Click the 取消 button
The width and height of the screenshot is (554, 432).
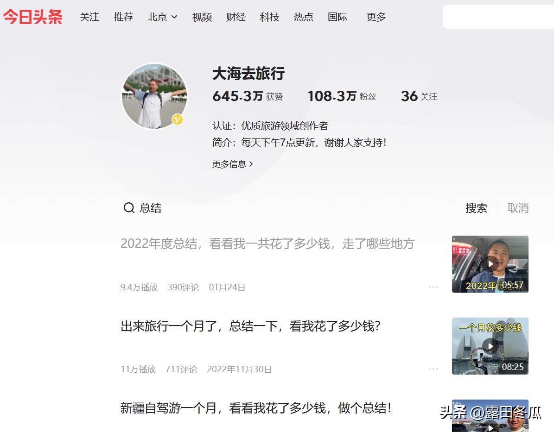click(x=518, y=208)
